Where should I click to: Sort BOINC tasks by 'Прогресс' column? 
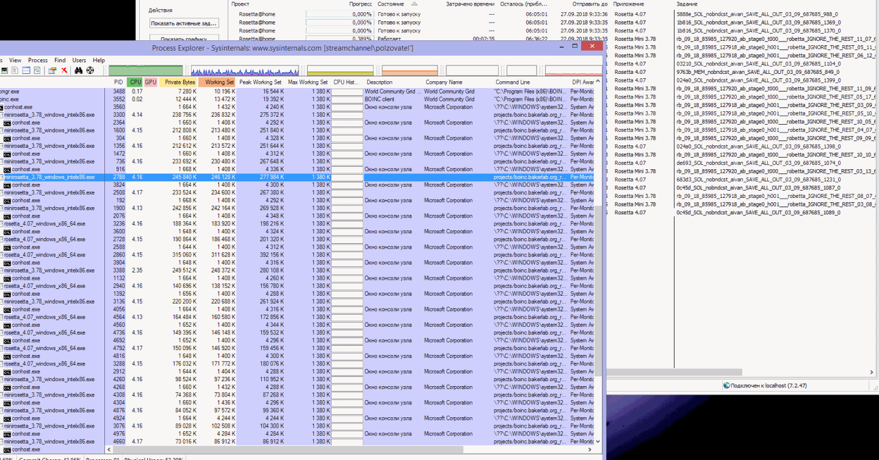(361, 4)
